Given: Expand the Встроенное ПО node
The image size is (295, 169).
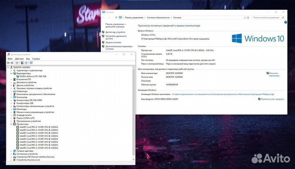Looking at the screenshot, I should click(x=11, y=79).
